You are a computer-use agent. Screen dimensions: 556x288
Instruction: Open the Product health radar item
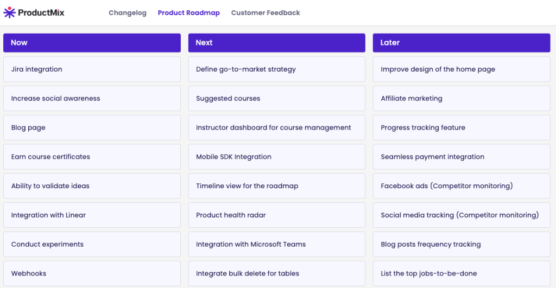coord(276,215)
